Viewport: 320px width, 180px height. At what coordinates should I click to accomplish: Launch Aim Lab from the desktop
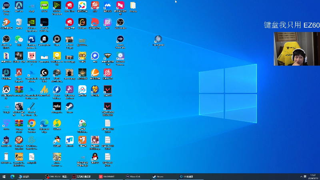tap(19, 7)
